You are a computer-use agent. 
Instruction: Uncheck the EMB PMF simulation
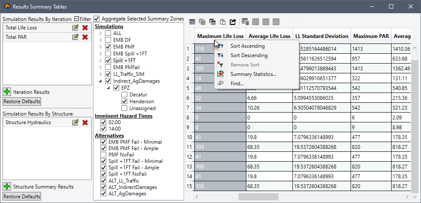tap(108, 47)
